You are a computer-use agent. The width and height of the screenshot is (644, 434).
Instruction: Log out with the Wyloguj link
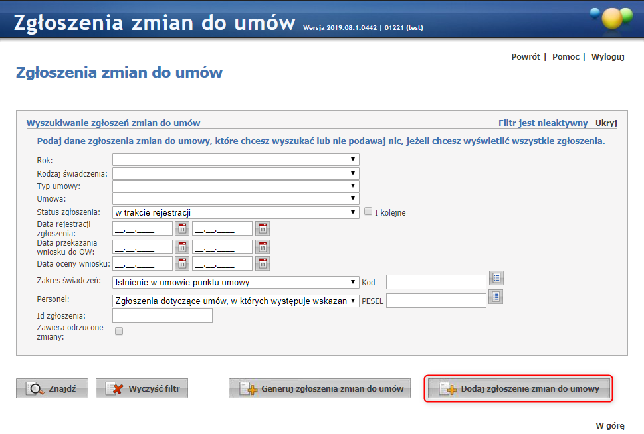(607, 57)
